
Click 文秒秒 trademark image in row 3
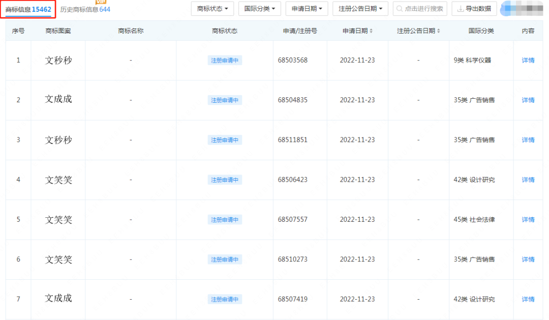click(58, 140)
